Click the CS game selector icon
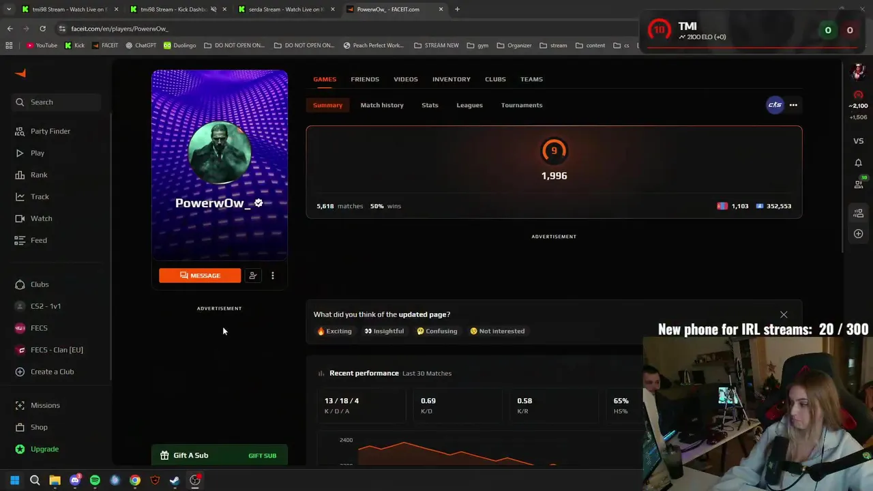The height and width of the screenshot is (491, 873). click(x=775, y=105)
